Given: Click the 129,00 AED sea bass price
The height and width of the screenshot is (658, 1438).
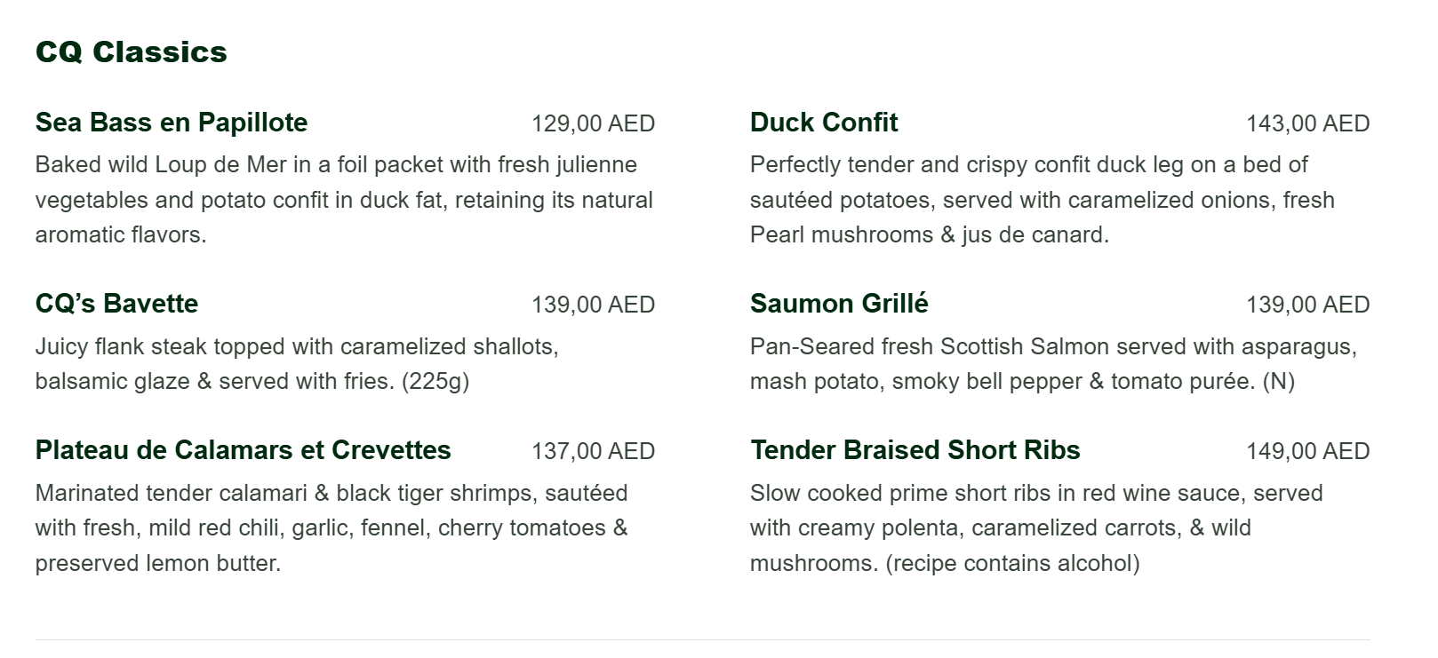Looking at the screenshot, I should (593, 123).
